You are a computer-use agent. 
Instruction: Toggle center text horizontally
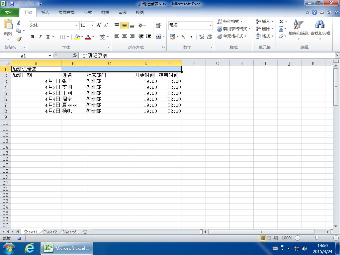click(125, 37)
